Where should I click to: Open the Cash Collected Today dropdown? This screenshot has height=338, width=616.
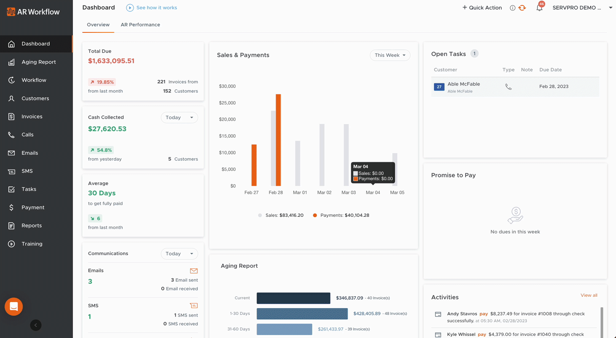coord(179,117)
